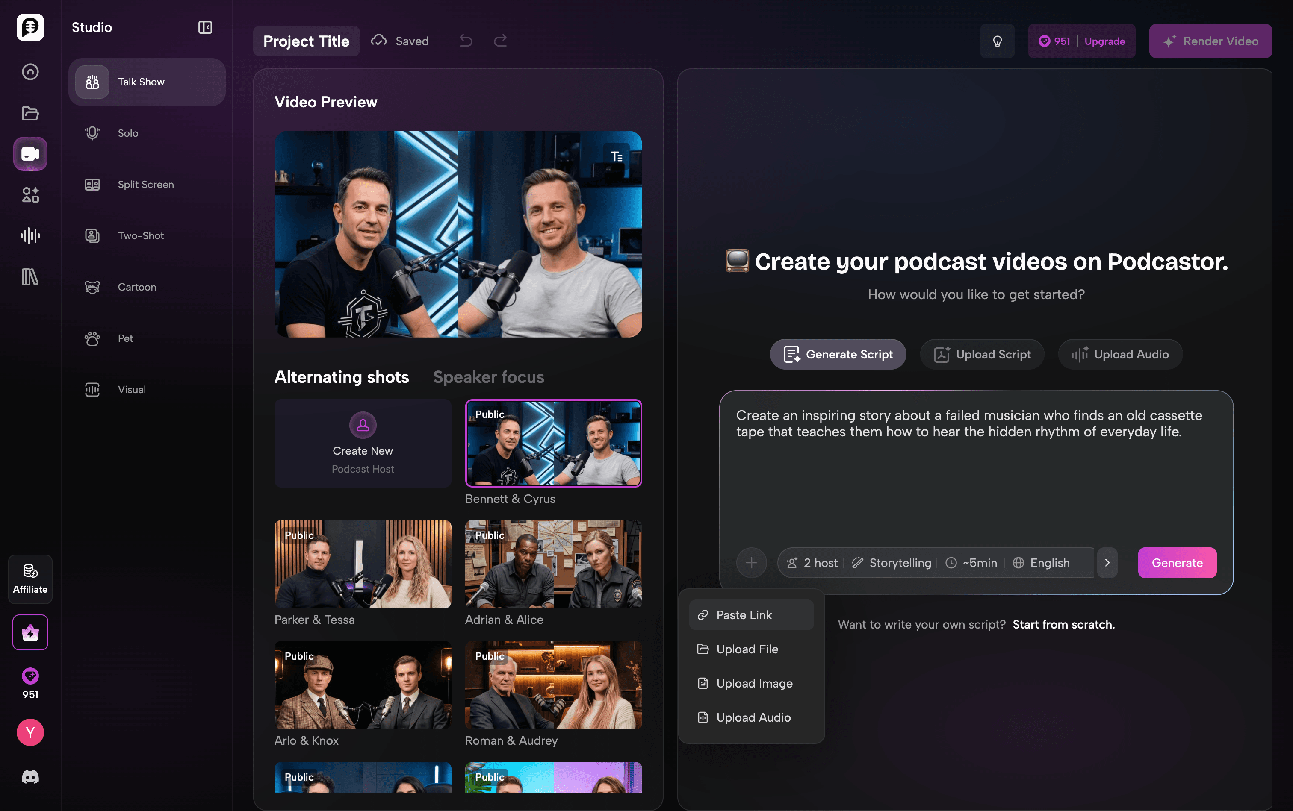The height and width of the screenshot is (811, 1293).
Task: Select the Split Screen studio mode
Action: [147, 185]
